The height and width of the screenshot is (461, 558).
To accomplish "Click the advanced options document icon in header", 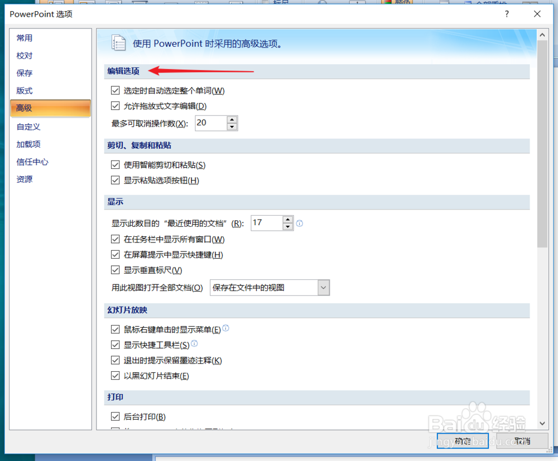I will point(118,43).
